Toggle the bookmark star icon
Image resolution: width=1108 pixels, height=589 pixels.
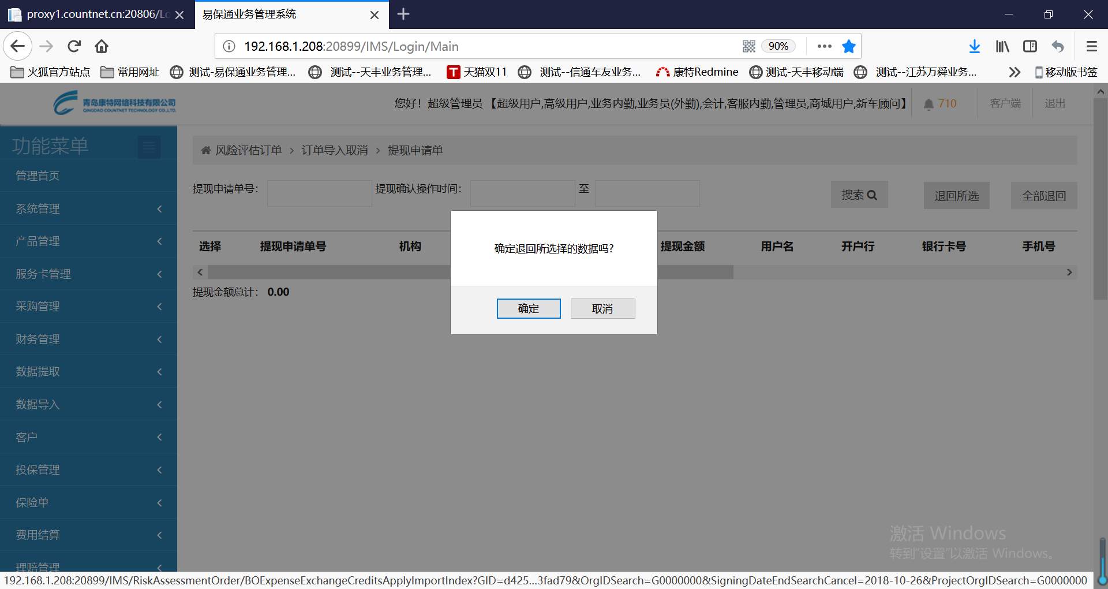(848, 46)
